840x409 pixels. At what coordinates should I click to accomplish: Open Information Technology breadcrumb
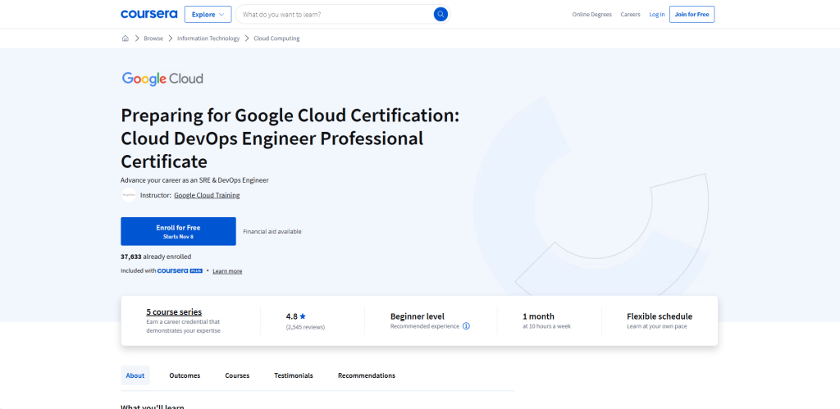click(x=208, y=39)
